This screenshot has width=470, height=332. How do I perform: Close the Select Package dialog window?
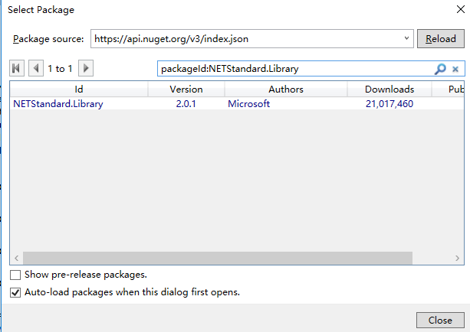[460, 9]
